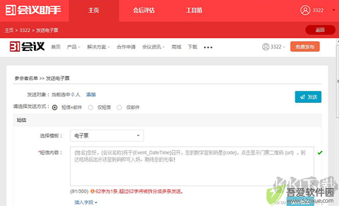Expand the 会议资讯 nav dropdown

153,47
